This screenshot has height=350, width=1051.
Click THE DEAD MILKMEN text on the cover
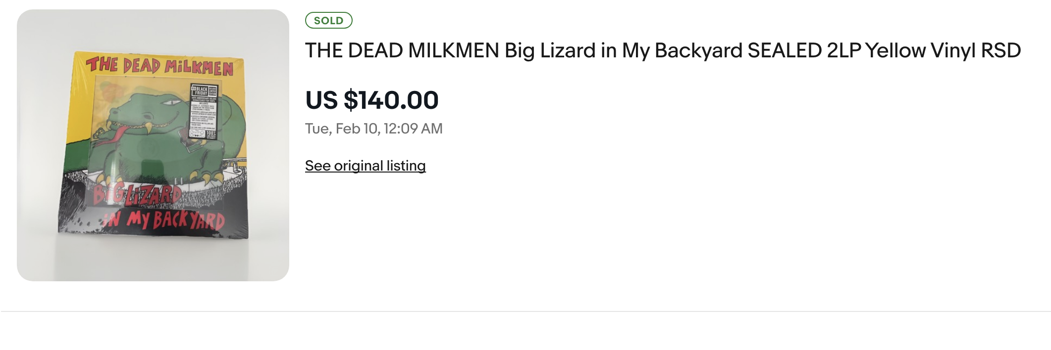tap(158, 64)
